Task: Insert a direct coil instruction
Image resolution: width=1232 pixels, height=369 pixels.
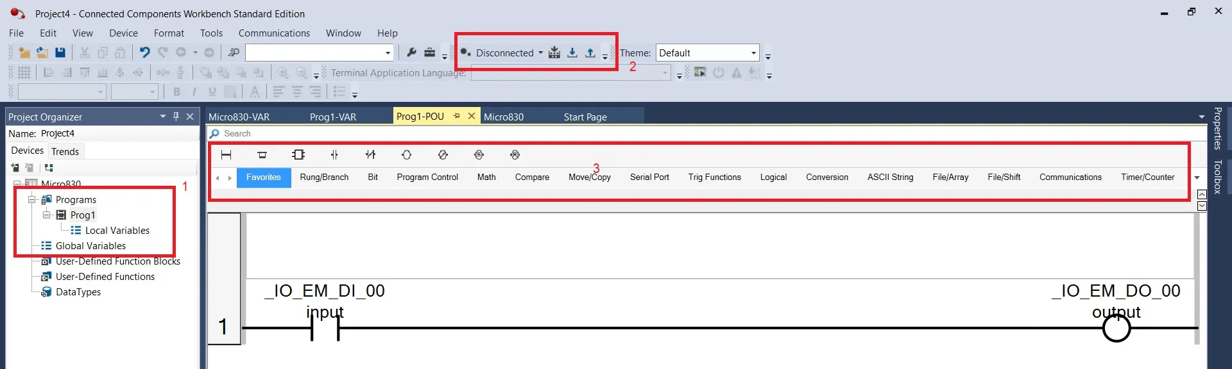Action: coord(407,155)
